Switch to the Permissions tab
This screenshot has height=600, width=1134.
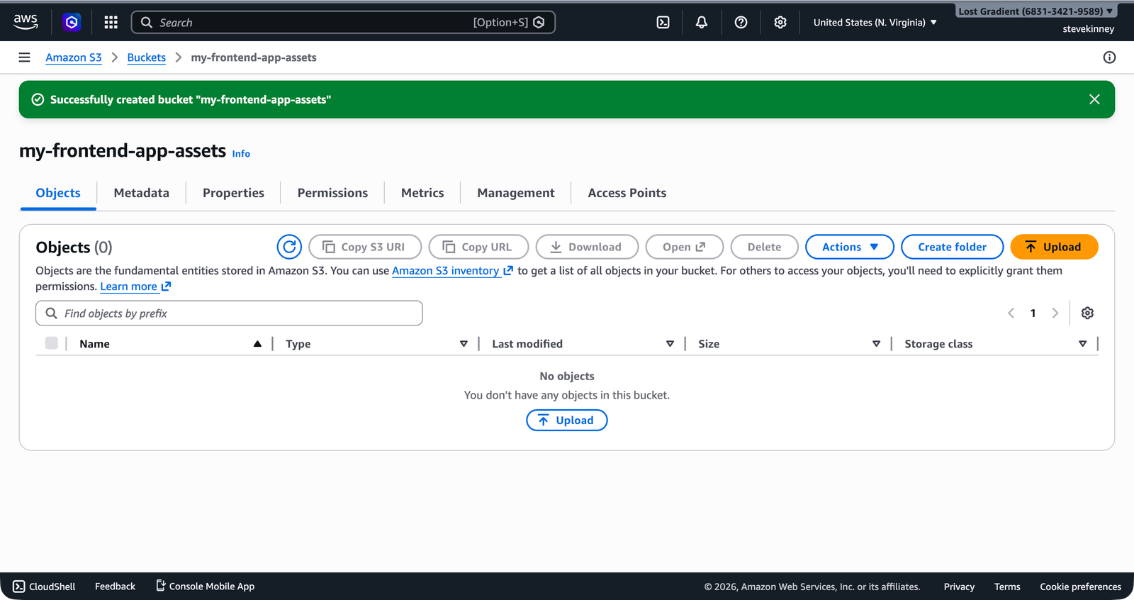click(332, 193)
